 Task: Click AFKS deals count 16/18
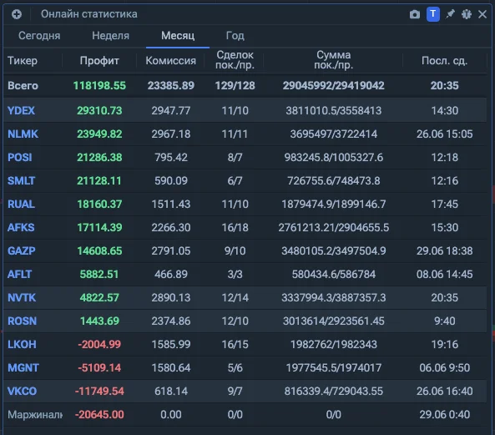235,228
